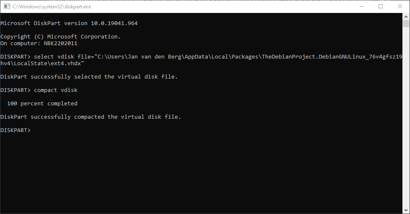Click the last empty DISKPART> prompt

click(15, 130)
